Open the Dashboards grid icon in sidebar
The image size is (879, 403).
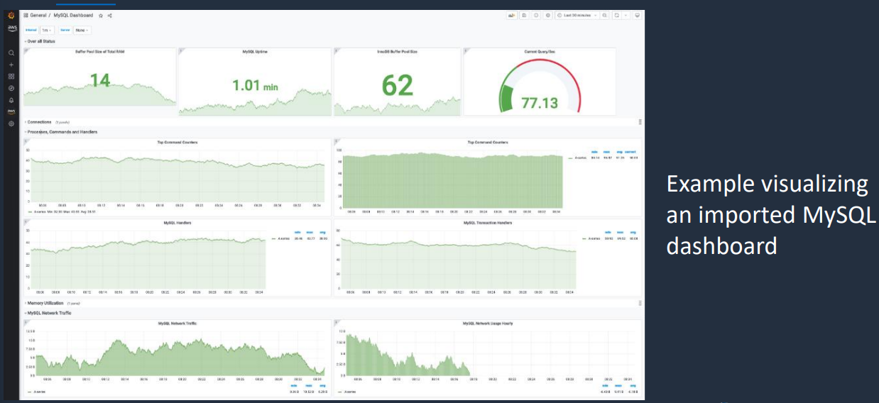[11, 76]
